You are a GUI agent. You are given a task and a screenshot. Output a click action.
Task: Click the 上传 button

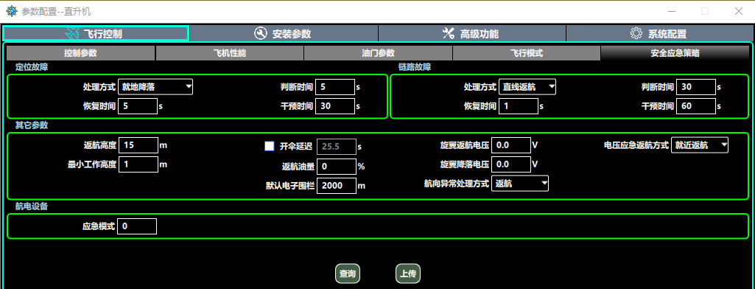pos(408,274)
